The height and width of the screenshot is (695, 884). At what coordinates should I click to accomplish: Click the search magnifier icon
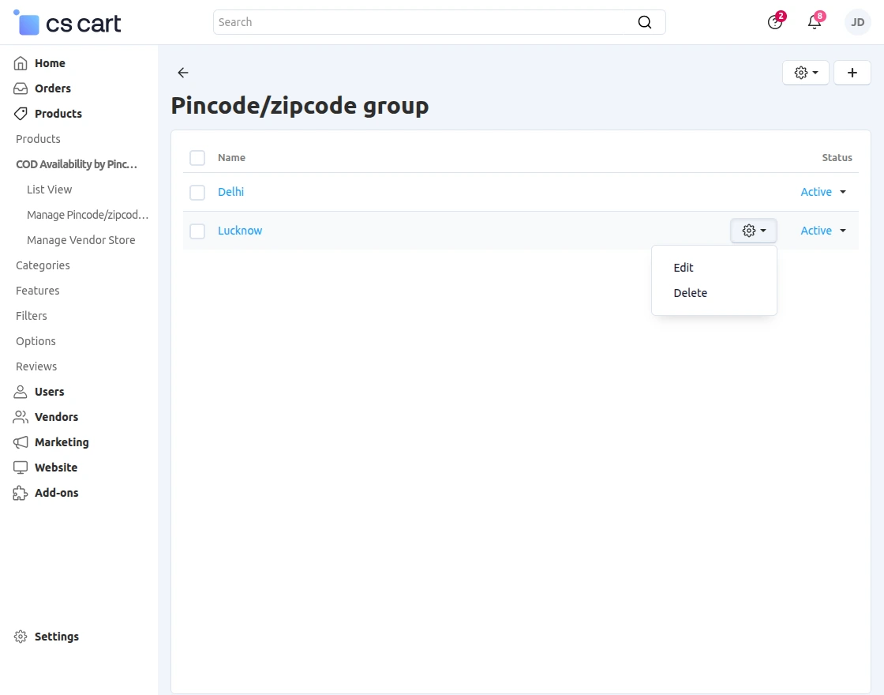click(x=645, y=22)
